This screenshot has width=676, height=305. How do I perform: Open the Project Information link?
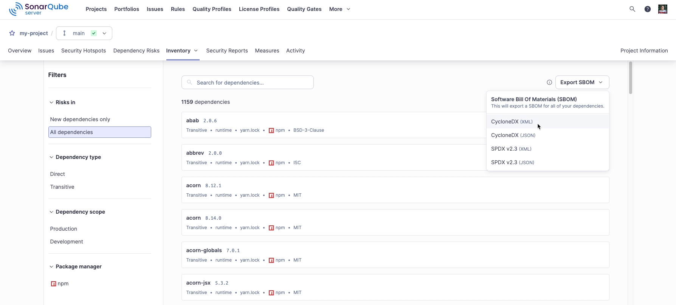pos(643,51)
